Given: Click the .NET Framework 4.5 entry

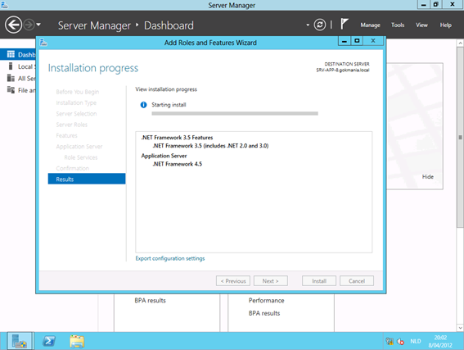Looking at the screenshot, I should (x=178, y=164).
